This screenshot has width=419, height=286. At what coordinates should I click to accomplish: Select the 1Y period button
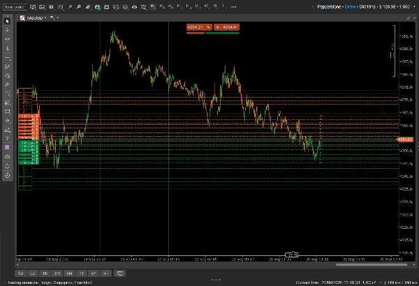82,273
